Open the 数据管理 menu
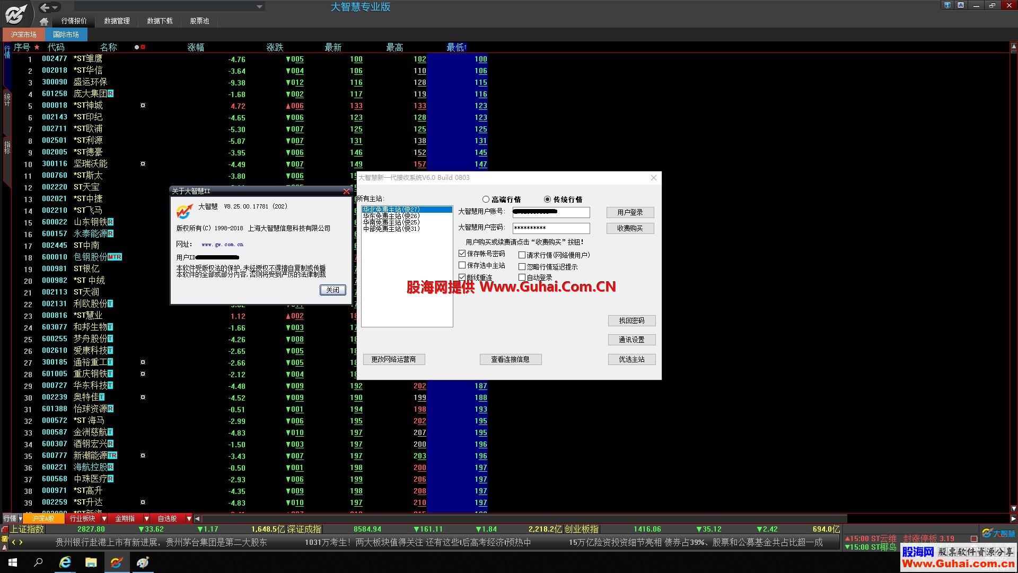This screenshot has width=1018, height=573. click(x=117, y=21)
